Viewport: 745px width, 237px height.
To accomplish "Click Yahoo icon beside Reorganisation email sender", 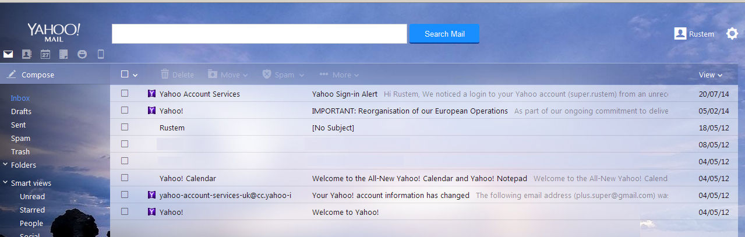I will pyautogui.click(x=151, y=110).
